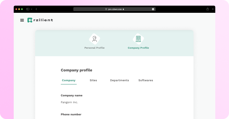This screenshot has width=229, height=119.
Task: Click the red close window button
Action: pyautogui.click(x=16, y=9)
